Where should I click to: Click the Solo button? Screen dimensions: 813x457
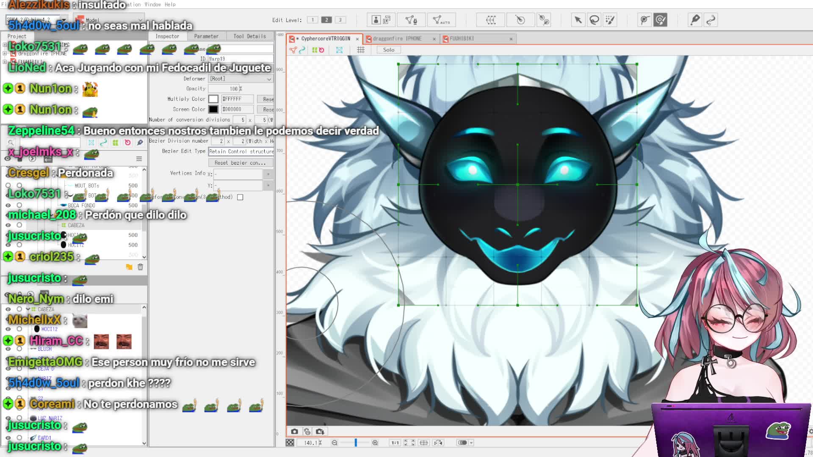coord(389,50)
